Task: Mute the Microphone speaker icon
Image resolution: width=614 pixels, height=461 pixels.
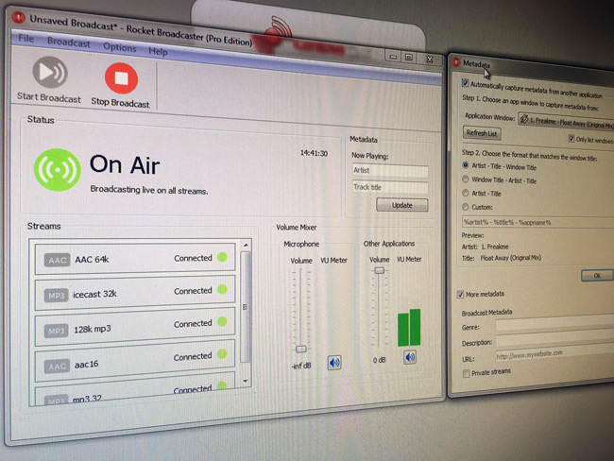Action: click(334, 363)
